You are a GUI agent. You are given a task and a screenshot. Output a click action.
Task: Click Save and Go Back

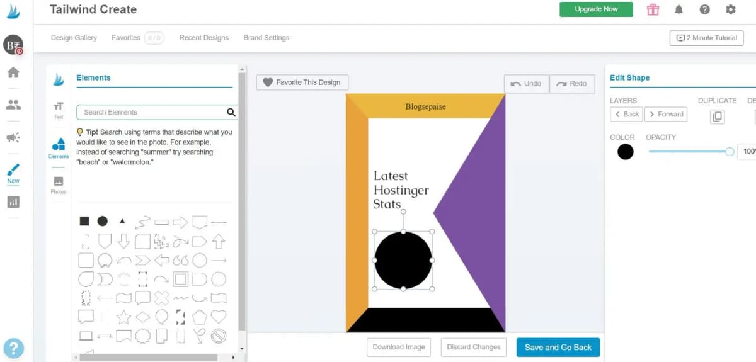click(558, 347)
